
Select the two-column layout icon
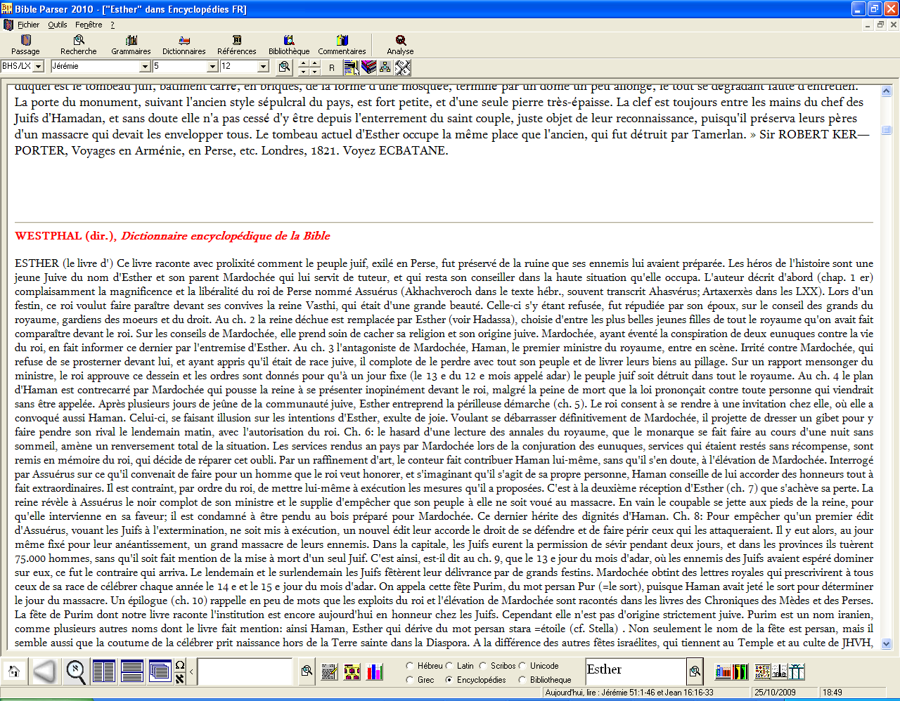point(103,671)
